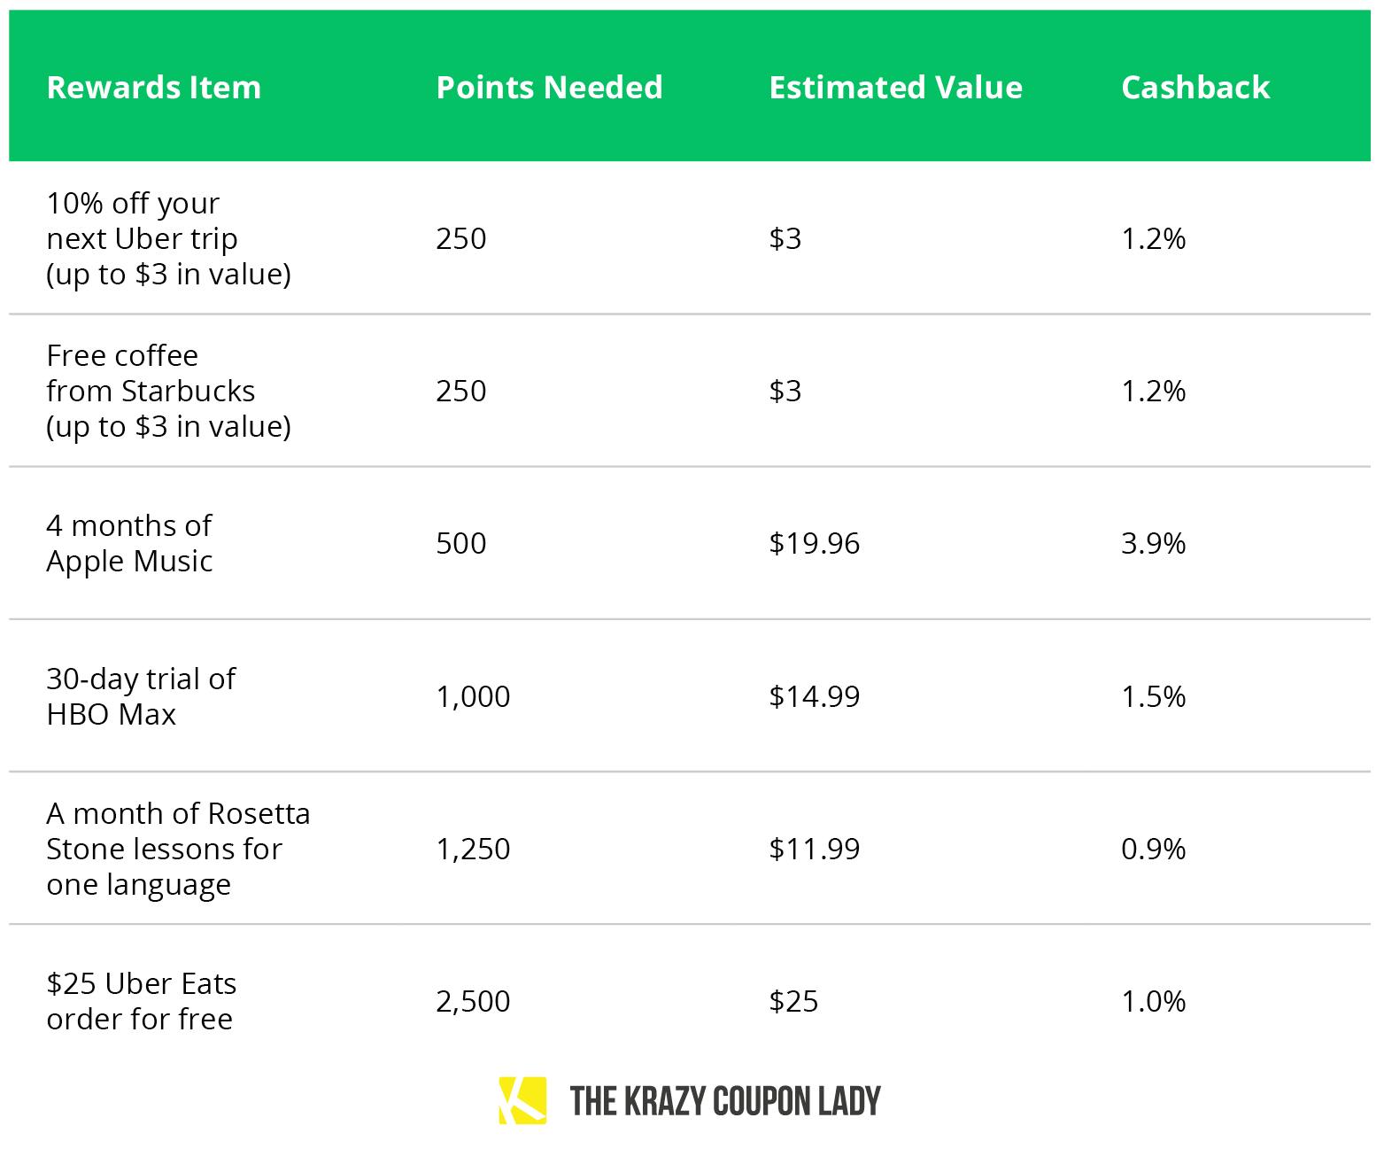Click the Krazy Coupon Lady K logo icon
The image size is (1384, 1172).
(x=522, y=1100)
